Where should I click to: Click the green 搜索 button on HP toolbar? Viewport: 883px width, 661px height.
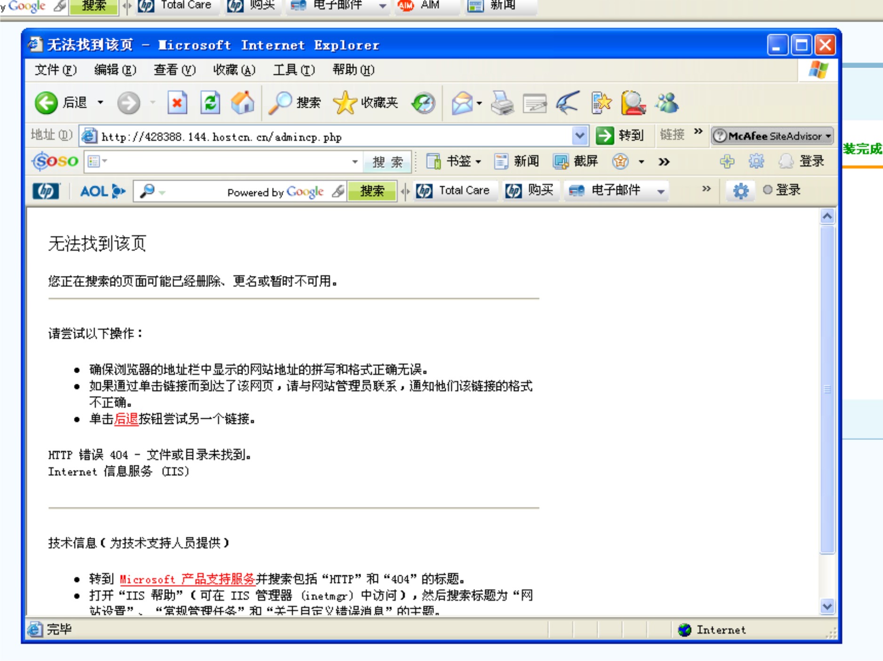[x=372, y=191]
